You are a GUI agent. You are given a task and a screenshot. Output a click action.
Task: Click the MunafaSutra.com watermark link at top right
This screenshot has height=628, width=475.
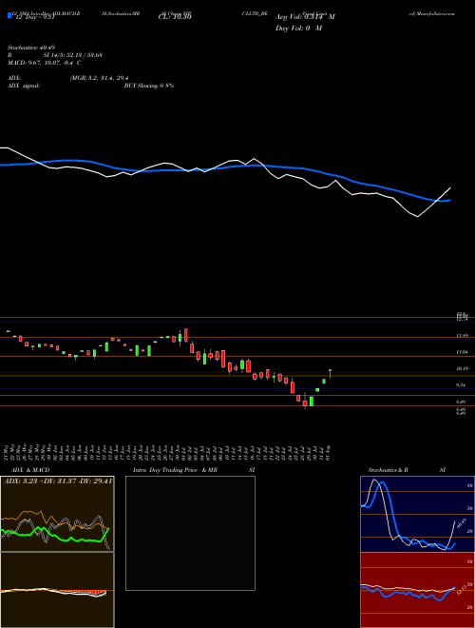tap(431, 13)
